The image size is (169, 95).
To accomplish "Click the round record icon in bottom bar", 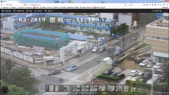I will (x=86, y=94).
